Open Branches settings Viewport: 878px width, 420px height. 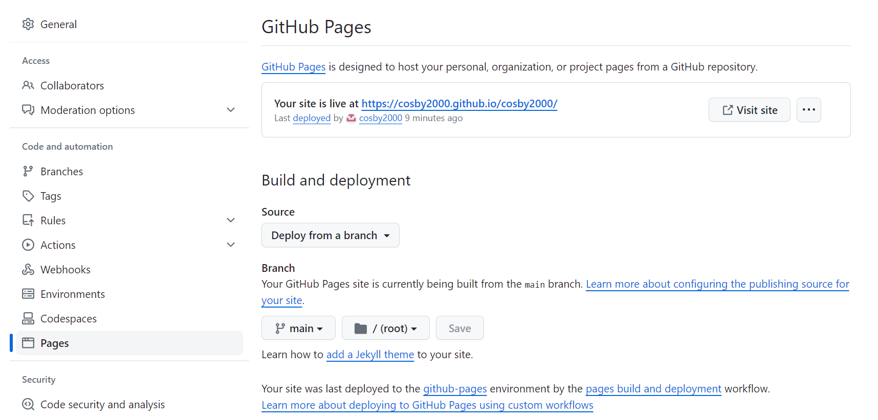[x=129, y=171]
